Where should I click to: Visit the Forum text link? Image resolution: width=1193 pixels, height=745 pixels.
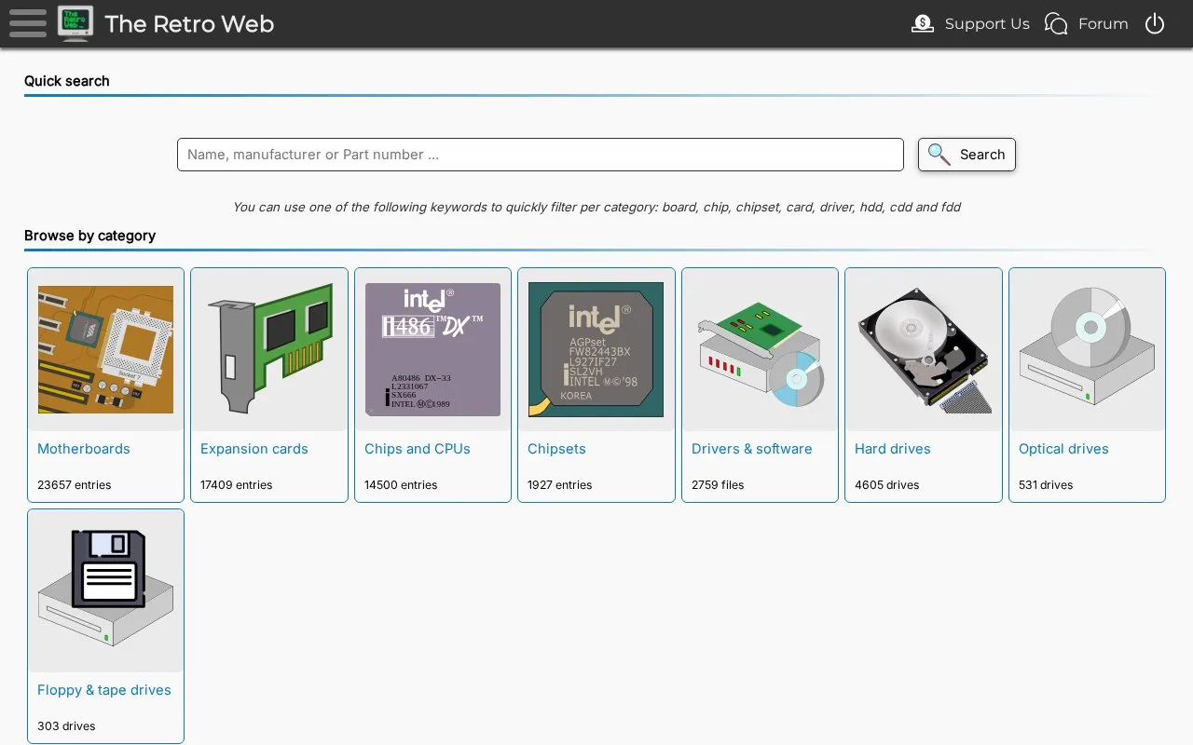pos(1104,24)
